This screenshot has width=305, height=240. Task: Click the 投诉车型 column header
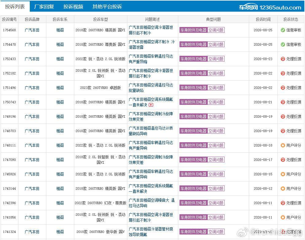tap(100, 19)
